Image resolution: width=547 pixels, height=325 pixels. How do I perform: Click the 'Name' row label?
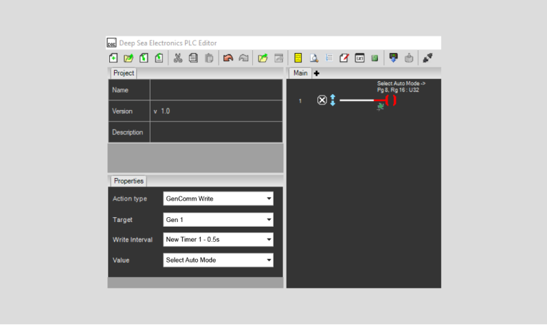pyautogui.click(x=120, y=90)
